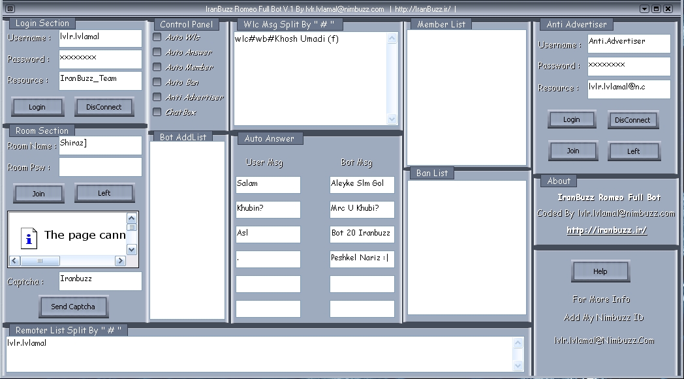The height and width of the screenshot is (379, 684).
Task: Click the Wlc Msg scroll down arrow
Action: 392,119
